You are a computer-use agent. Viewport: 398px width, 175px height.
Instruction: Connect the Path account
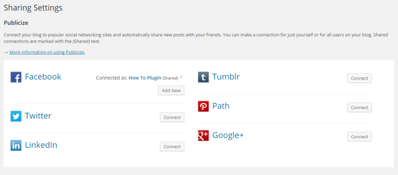click(x=360, y=107)
